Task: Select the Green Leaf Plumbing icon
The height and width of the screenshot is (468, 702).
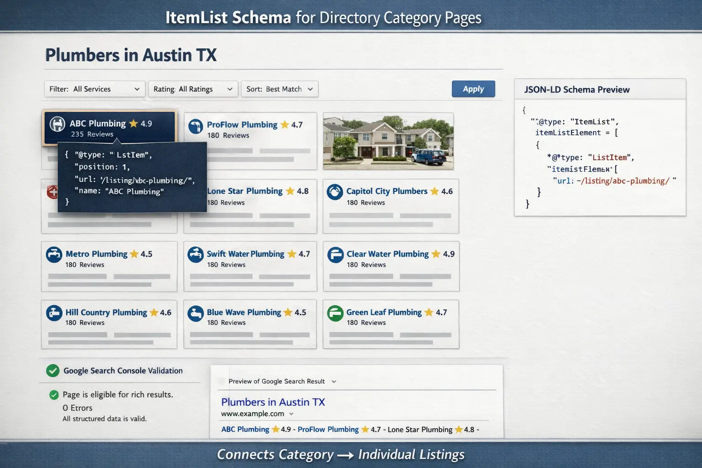Action: point(336,313)
